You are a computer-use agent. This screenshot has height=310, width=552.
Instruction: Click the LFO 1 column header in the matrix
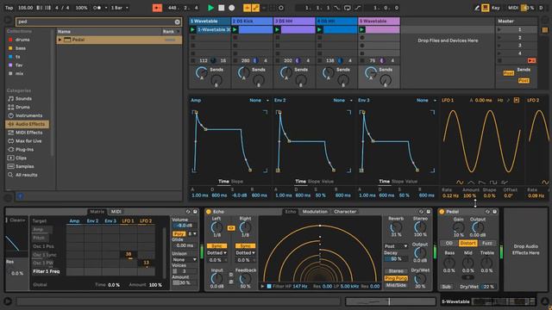coord(128,221)
